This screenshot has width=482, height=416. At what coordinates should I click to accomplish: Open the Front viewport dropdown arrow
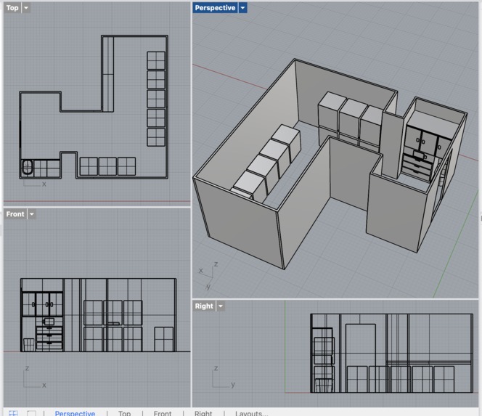pyautogui.click(x=32, y=214)
